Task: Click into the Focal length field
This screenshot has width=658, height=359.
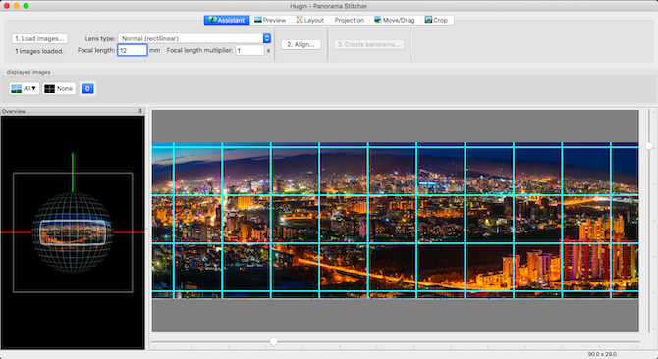Action: [133, 50]
